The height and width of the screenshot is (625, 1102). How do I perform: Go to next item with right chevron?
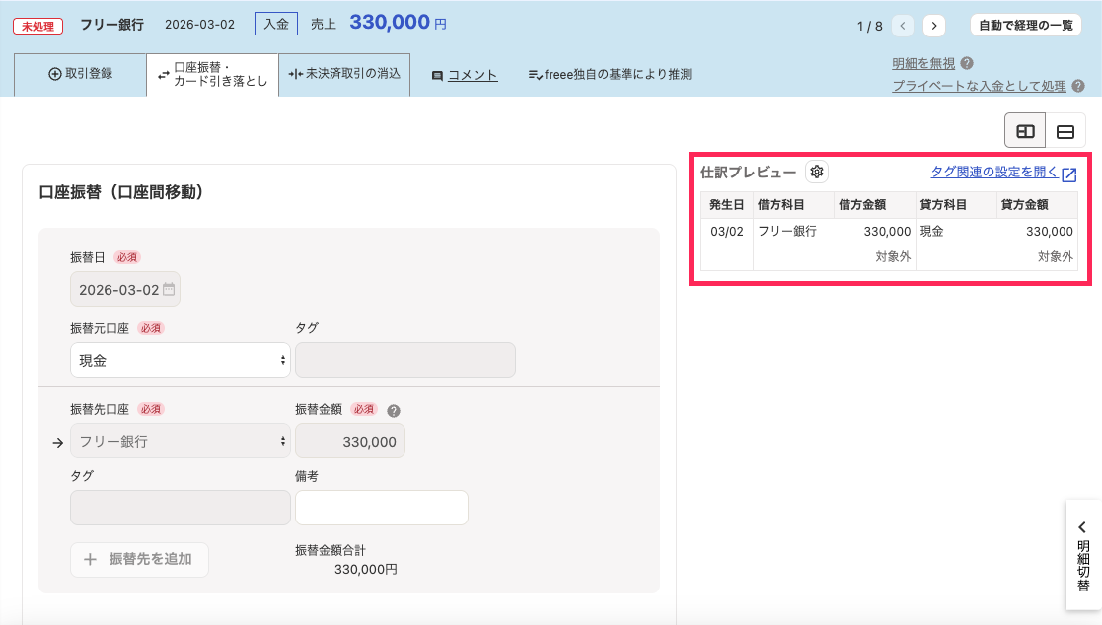[934, 26]
